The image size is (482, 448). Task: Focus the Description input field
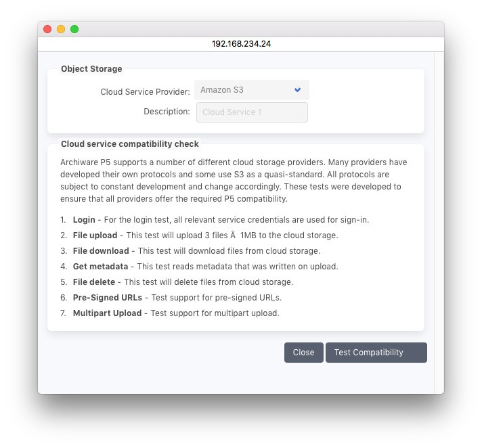pos(252,112)
